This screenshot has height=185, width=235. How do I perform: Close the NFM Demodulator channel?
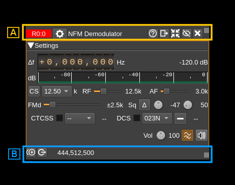click(x=198, y=34)
